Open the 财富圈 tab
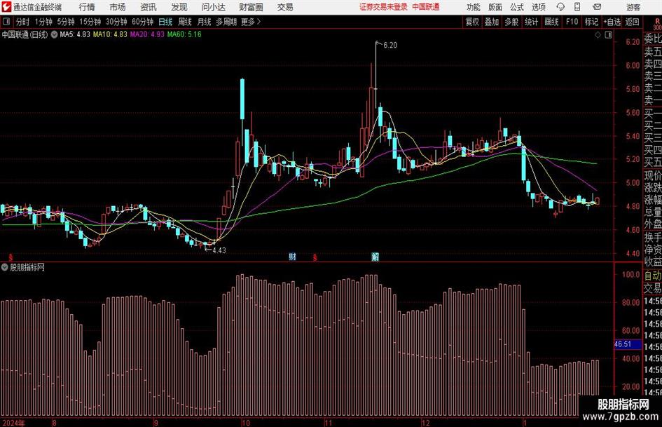This screenshot has width=662, height=427. [251, 7]
